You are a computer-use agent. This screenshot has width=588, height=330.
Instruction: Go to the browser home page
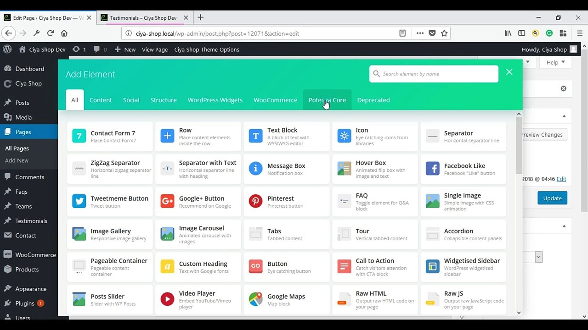tap(64, 33)
